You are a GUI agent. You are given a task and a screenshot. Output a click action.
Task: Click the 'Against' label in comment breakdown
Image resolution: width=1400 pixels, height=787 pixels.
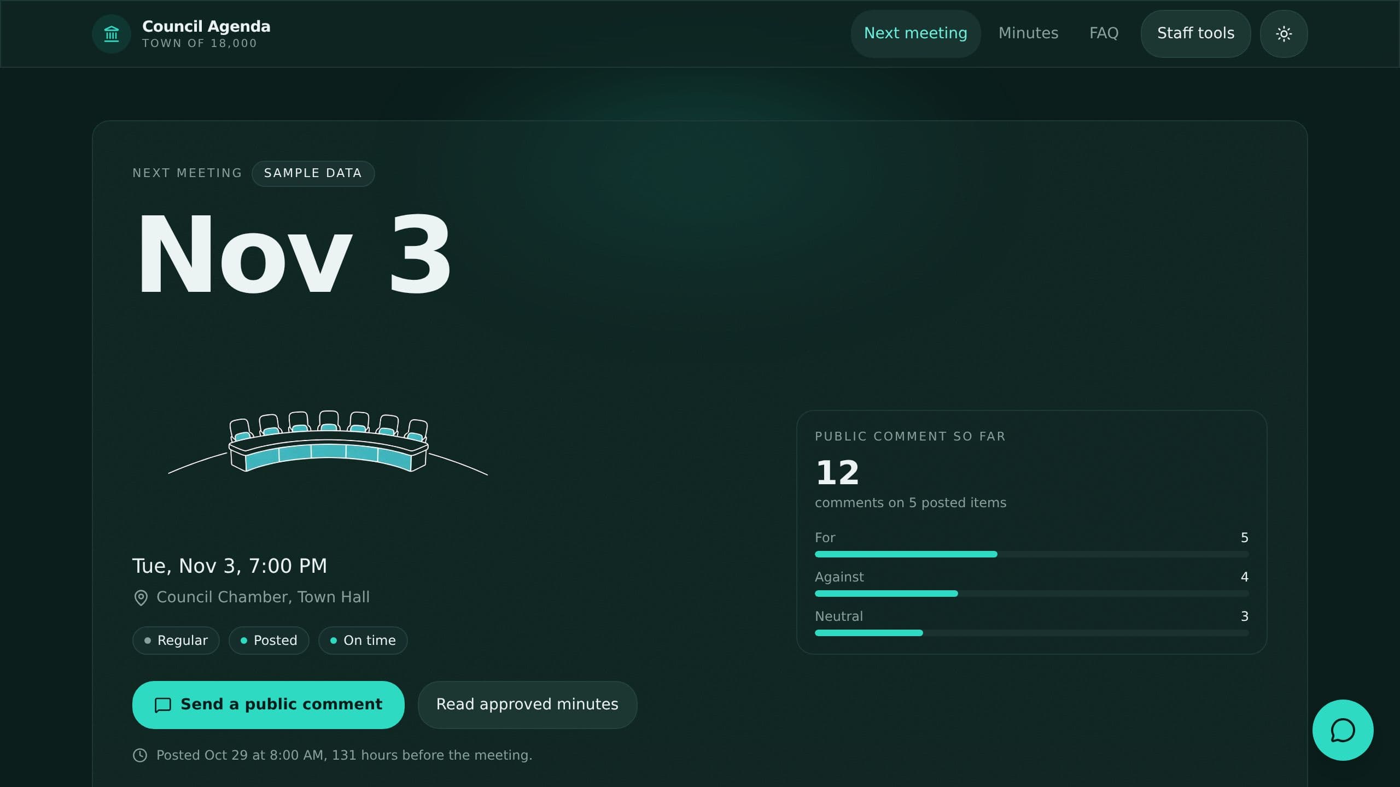coord(839,577)
